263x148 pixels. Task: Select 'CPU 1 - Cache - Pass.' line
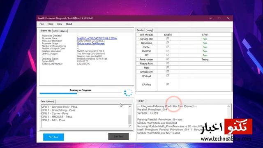tap(55, 113)
